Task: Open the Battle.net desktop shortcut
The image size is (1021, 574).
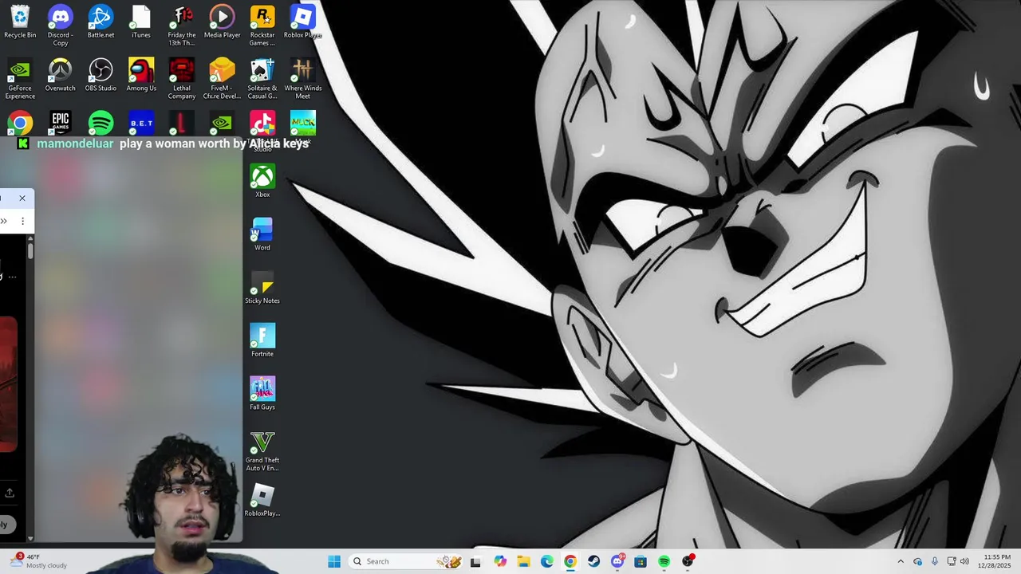Action: pos(101,22)
